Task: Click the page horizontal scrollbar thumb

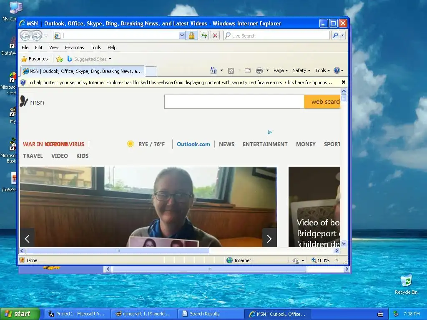Action: point(118,250)
